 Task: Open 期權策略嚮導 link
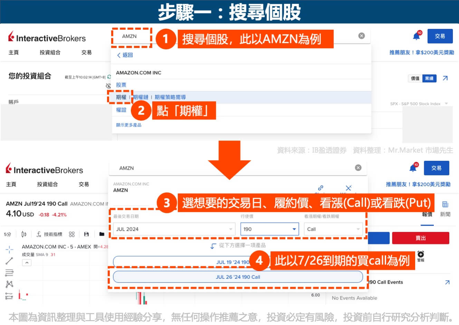170,97
